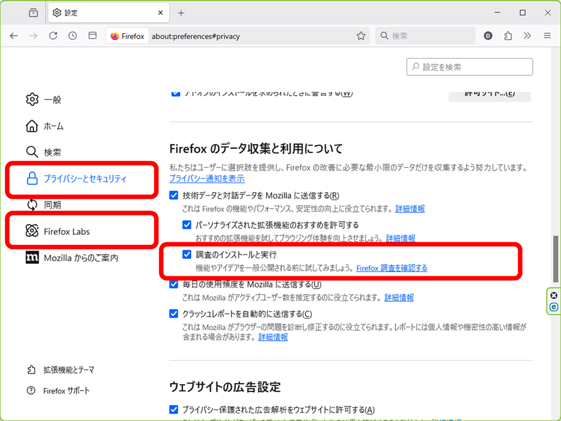Open 詳細情報 link for 技術データ

410,209
